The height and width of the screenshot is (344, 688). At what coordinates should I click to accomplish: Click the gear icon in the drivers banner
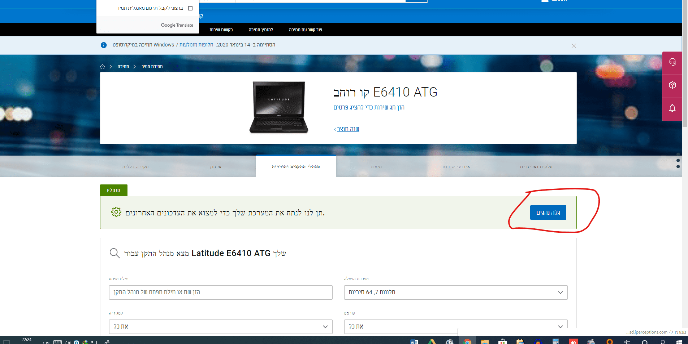(116, 212)
